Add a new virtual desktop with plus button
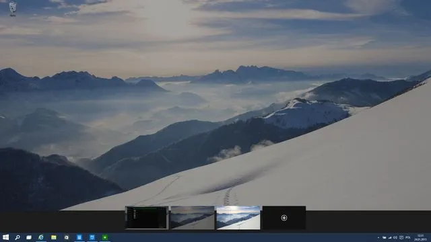This screenshot has width=431, height=242. coord(284,218)
